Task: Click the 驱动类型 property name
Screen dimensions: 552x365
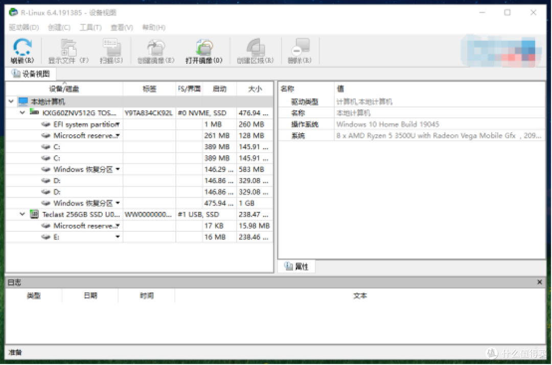Action: [x=305, y=102]
